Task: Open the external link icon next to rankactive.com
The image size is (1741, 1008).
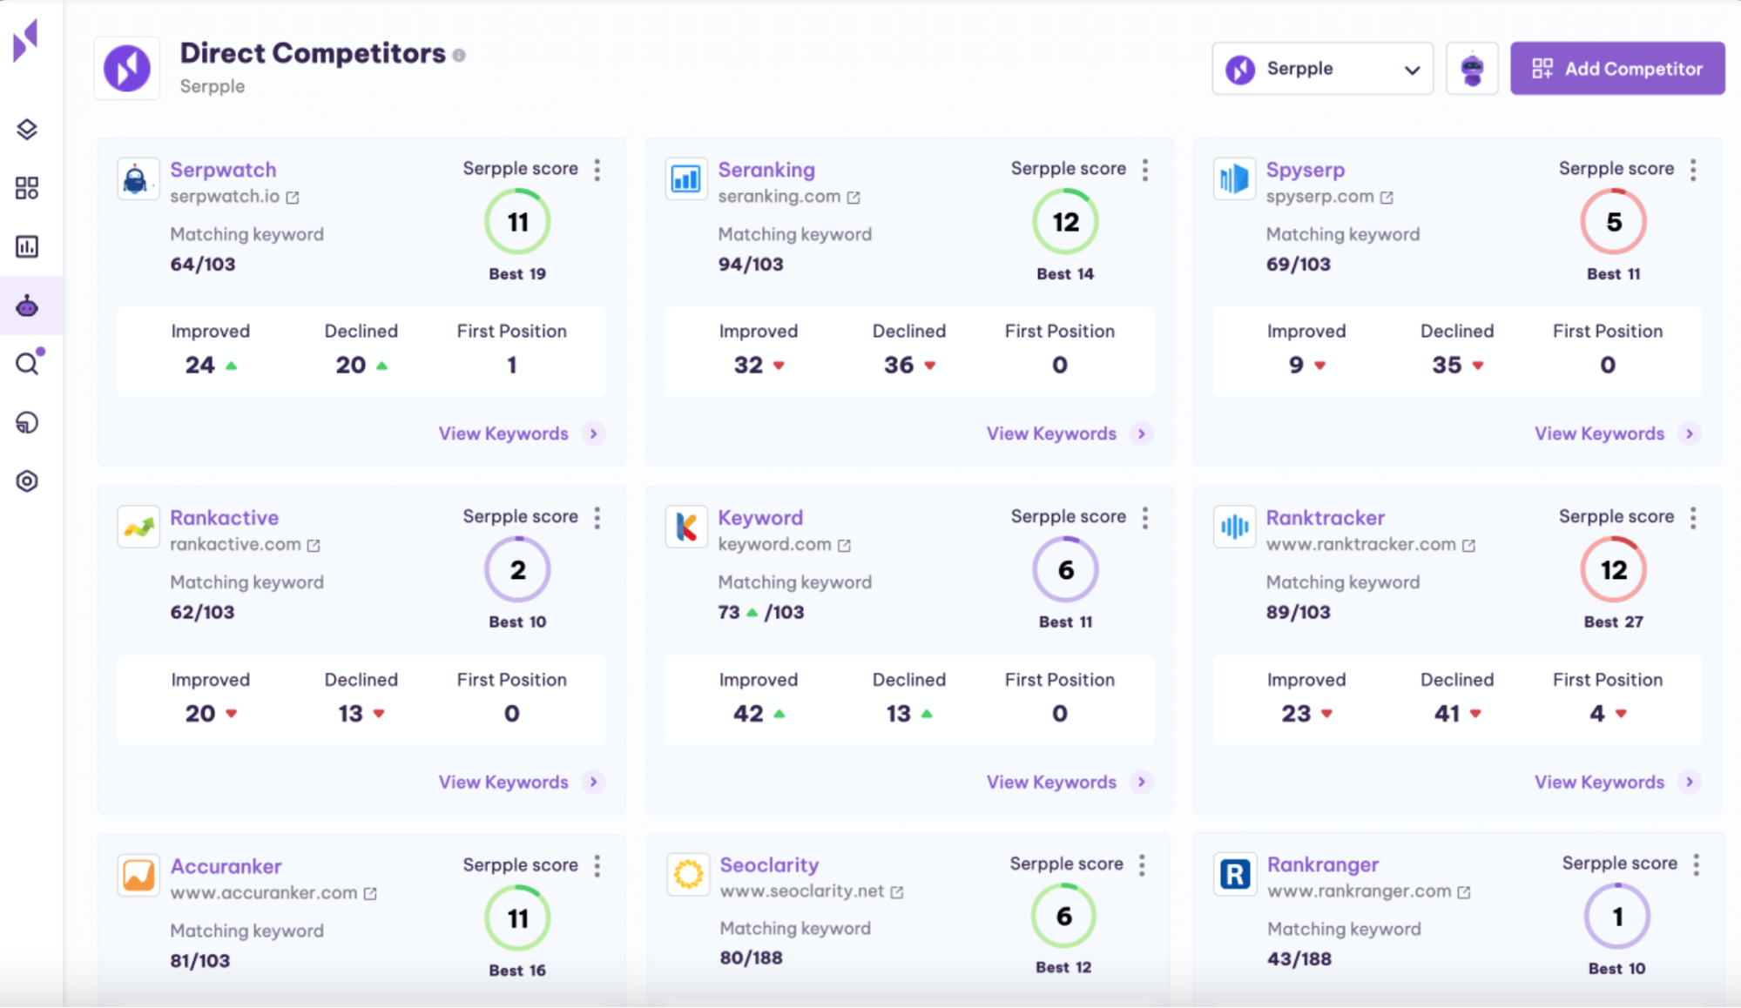Action: coord(314,545)
